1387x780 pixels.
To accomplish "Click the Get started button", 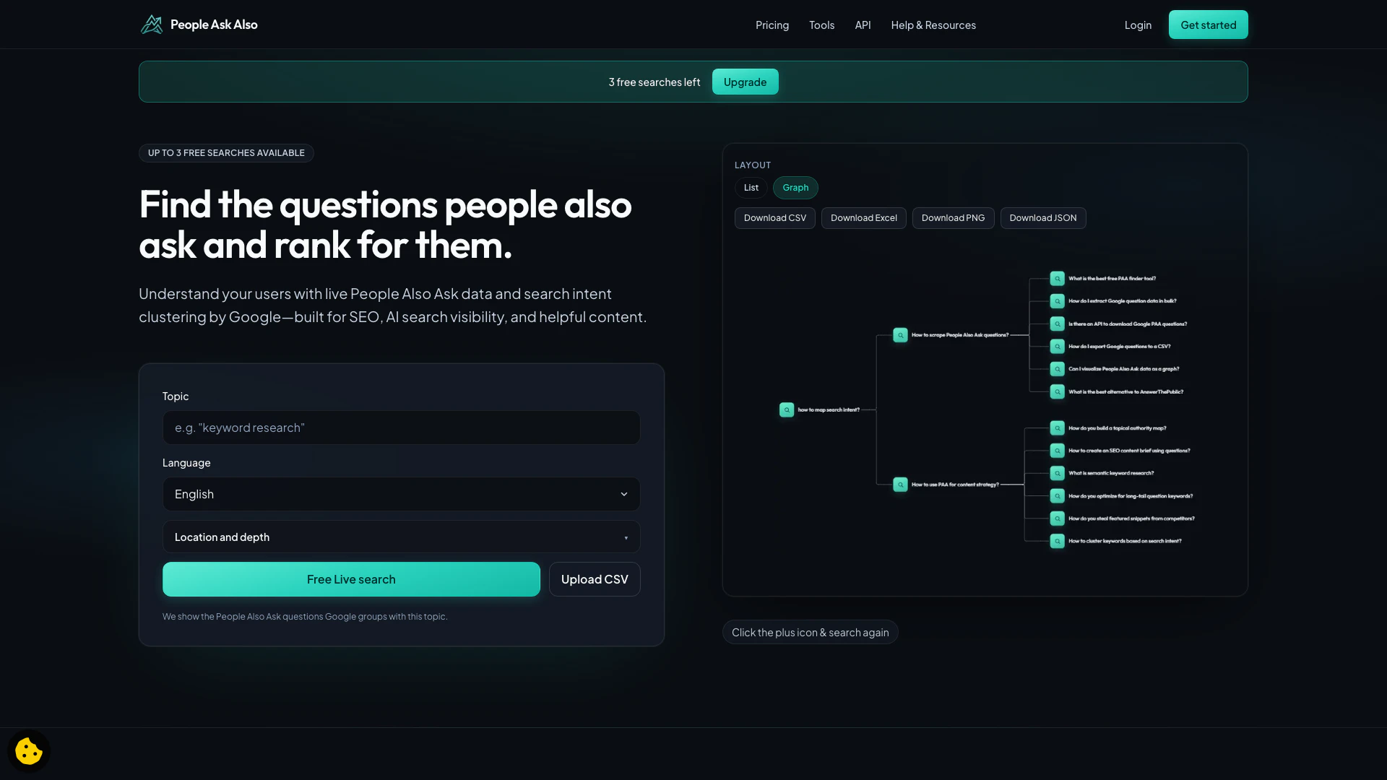I will pyautogui.click(x=1208, y=25).
